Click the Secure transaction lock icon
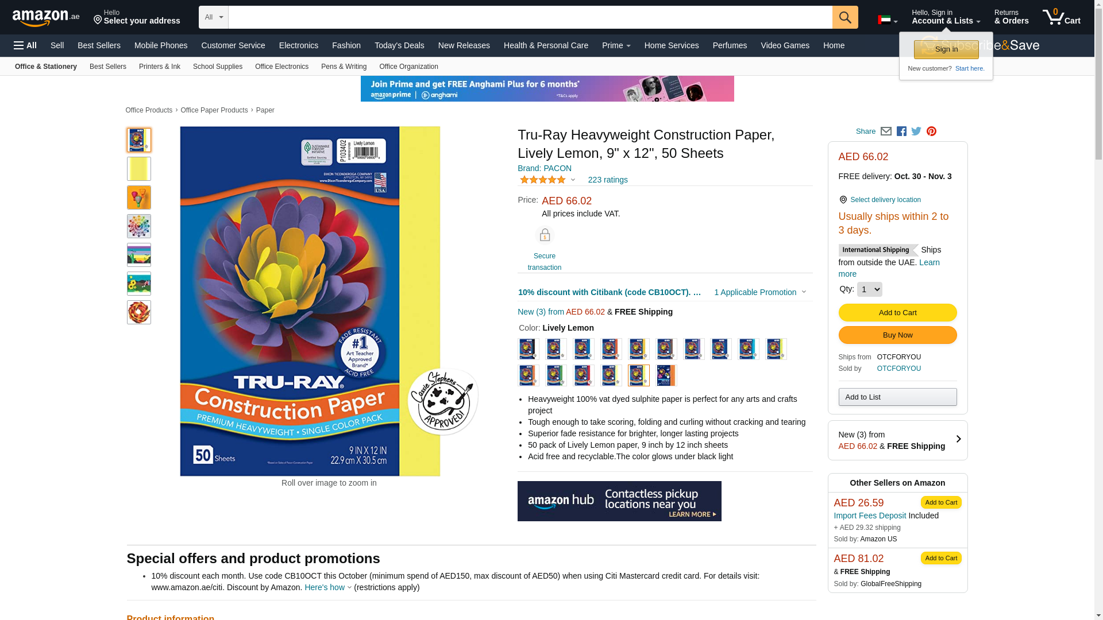 click(x=545, y=235)
